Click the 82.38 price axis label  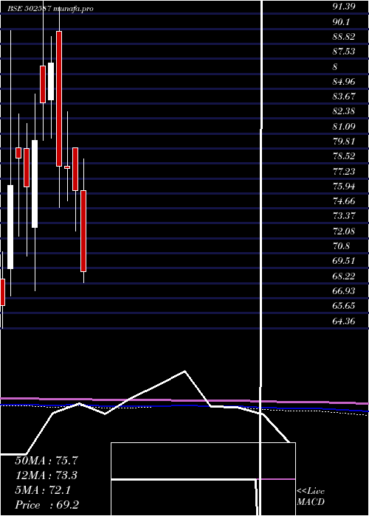coord(344,111)
